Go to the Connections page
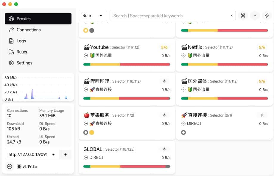This screenshot has height=176, width=274. tap(29, 30)
